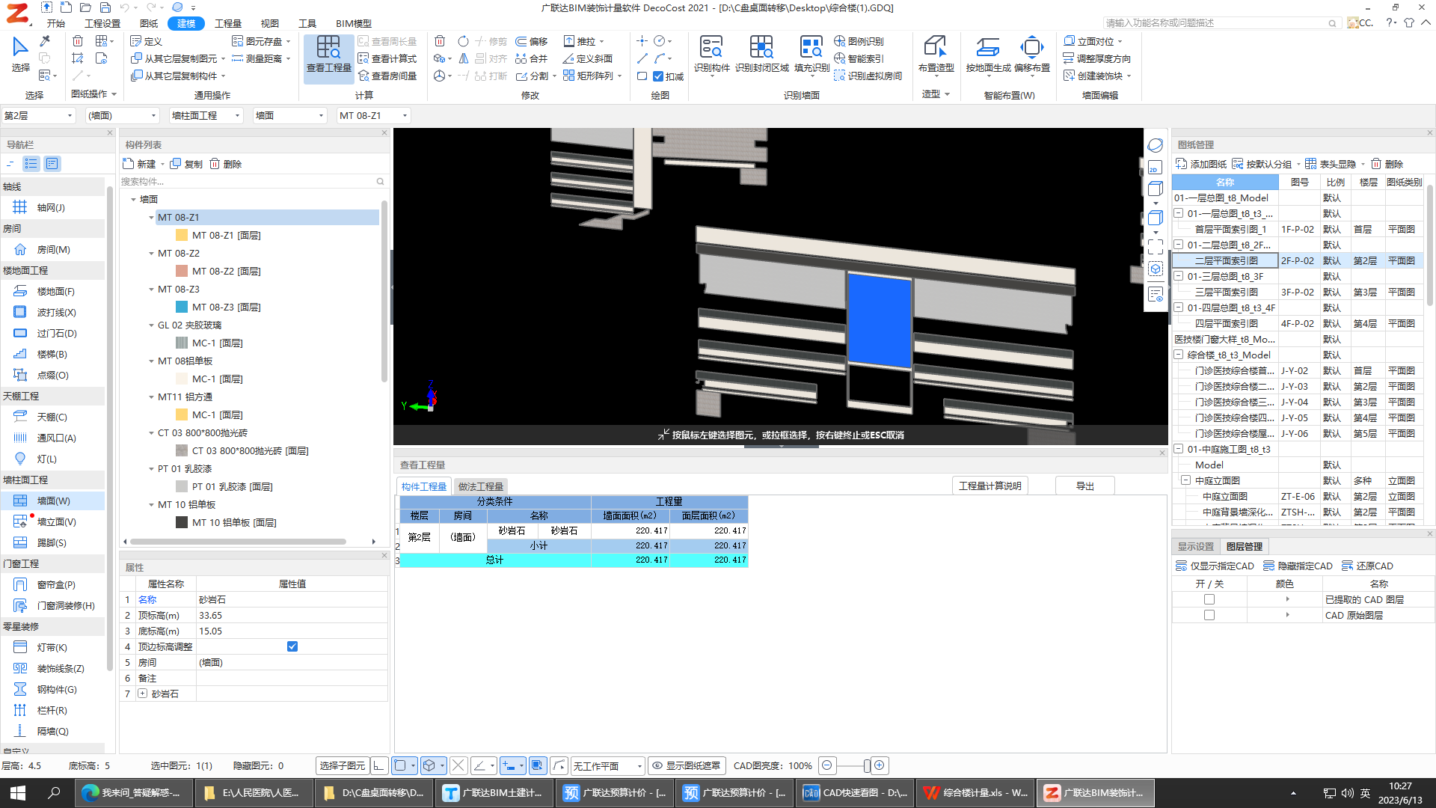Open CAD快速看图 in the Windows taskbar
Viewport: 1436px width, 808px height.
(854, 793)
